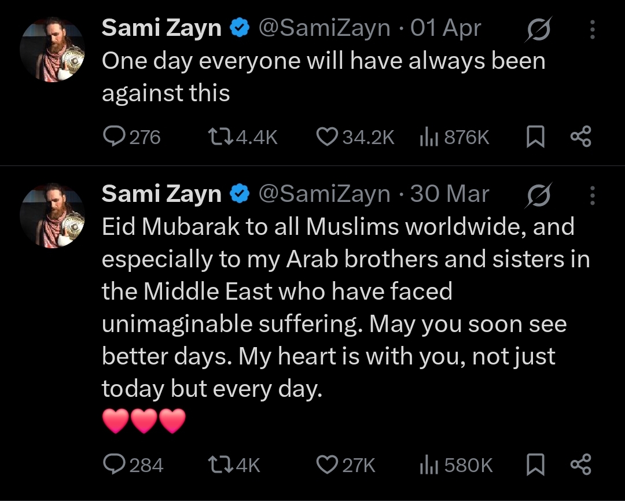Open Sami Zayn name on Eid tweet

(161, 194)
